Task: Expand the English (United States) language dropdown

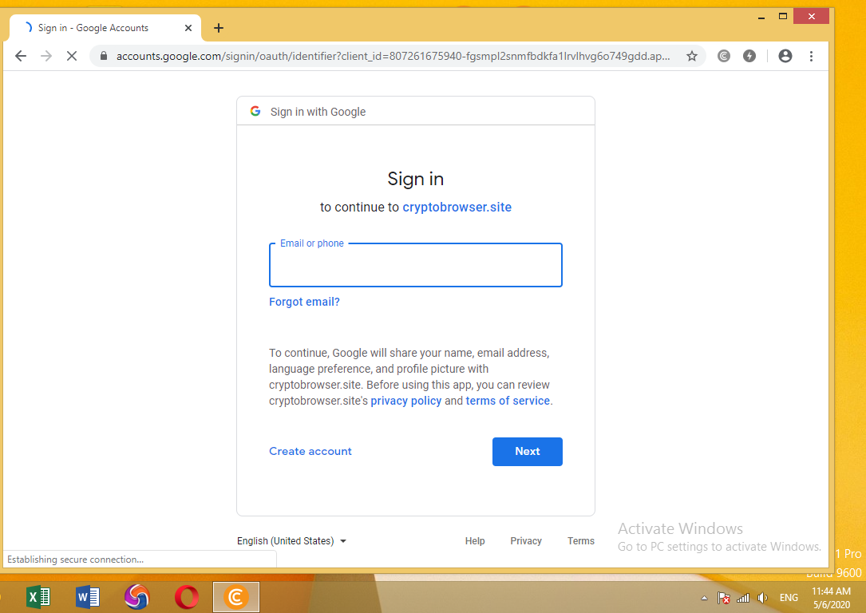Action: (292, 541)
